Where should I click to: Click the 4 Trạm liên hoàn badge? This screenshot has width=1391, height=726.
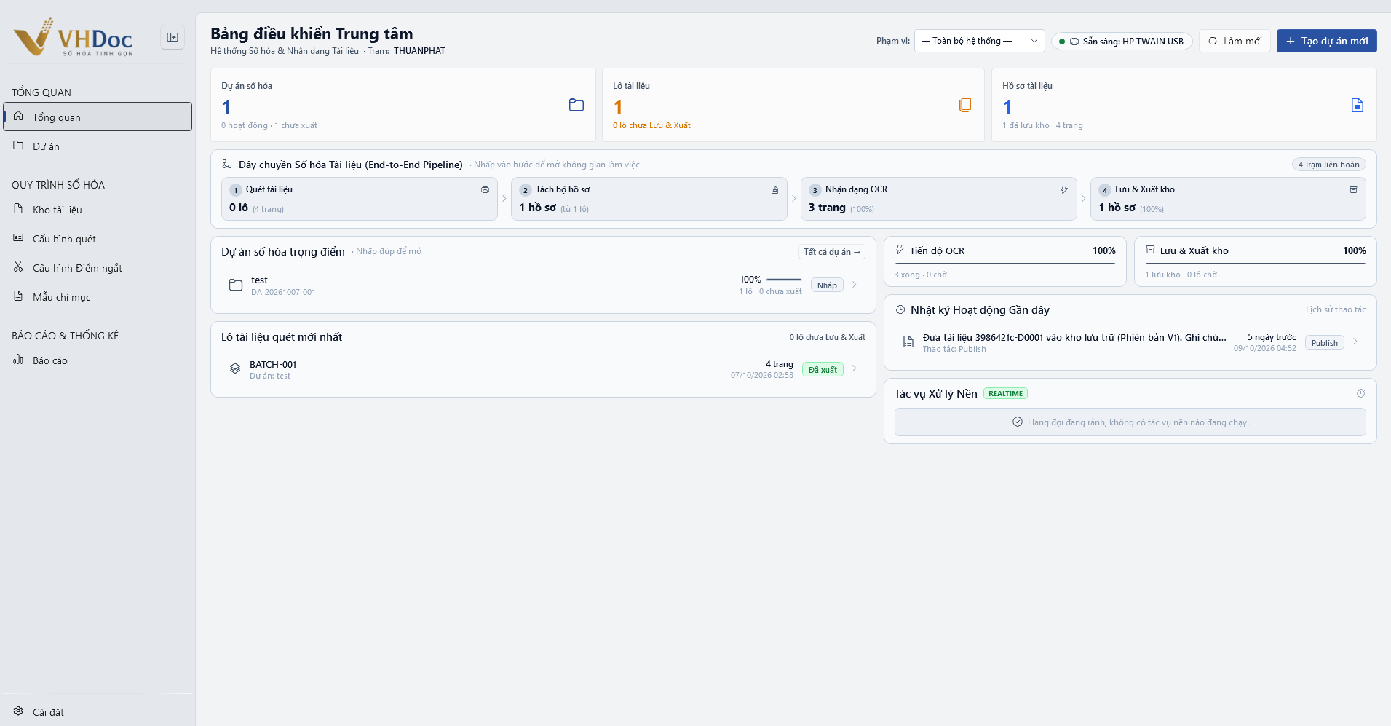coord(1328,165)
